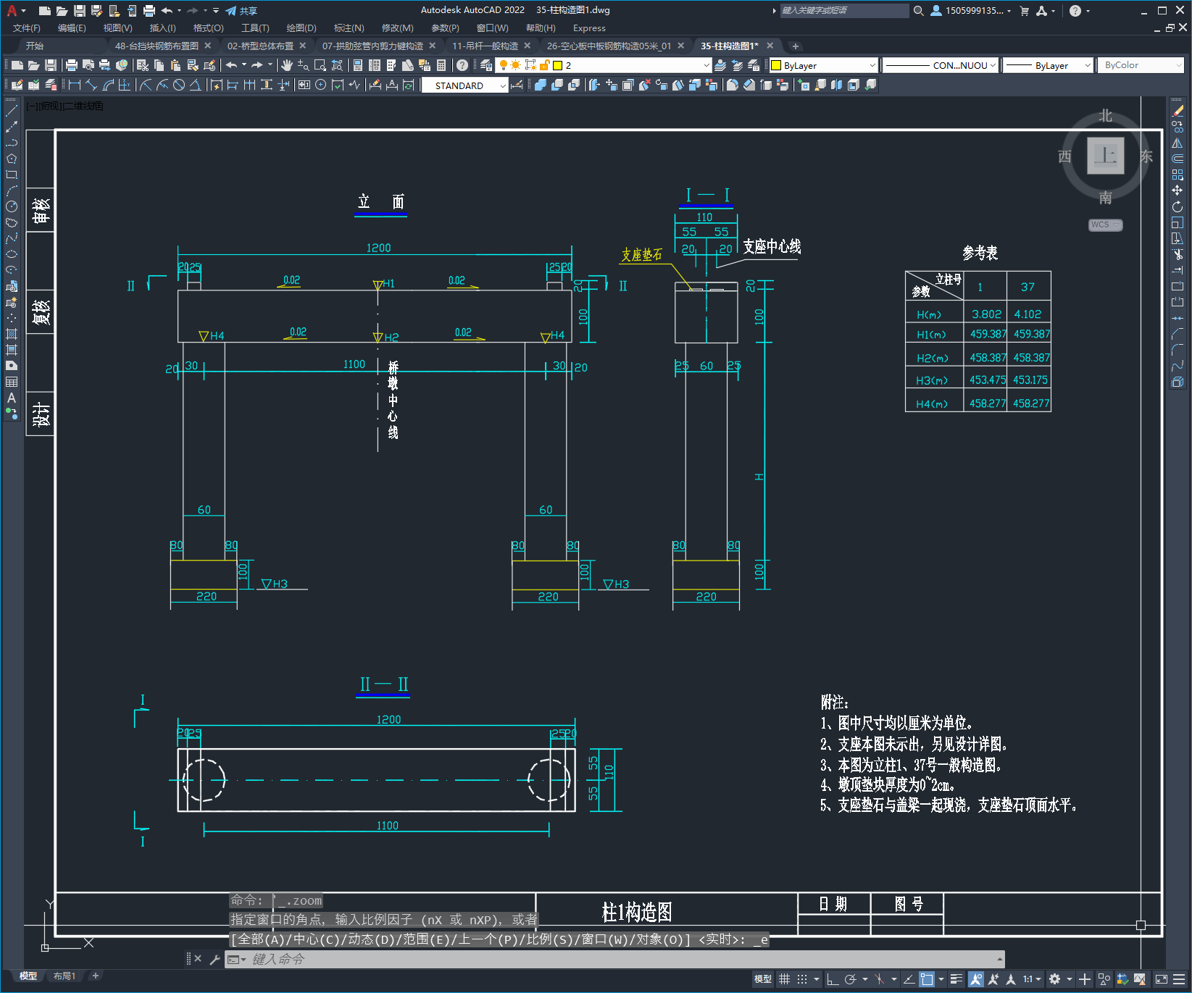Viewport: 1192px width, 993px height.
Task: Open the 绘图(D) menu
Action: pyautogui.click(x=301, y=28)
